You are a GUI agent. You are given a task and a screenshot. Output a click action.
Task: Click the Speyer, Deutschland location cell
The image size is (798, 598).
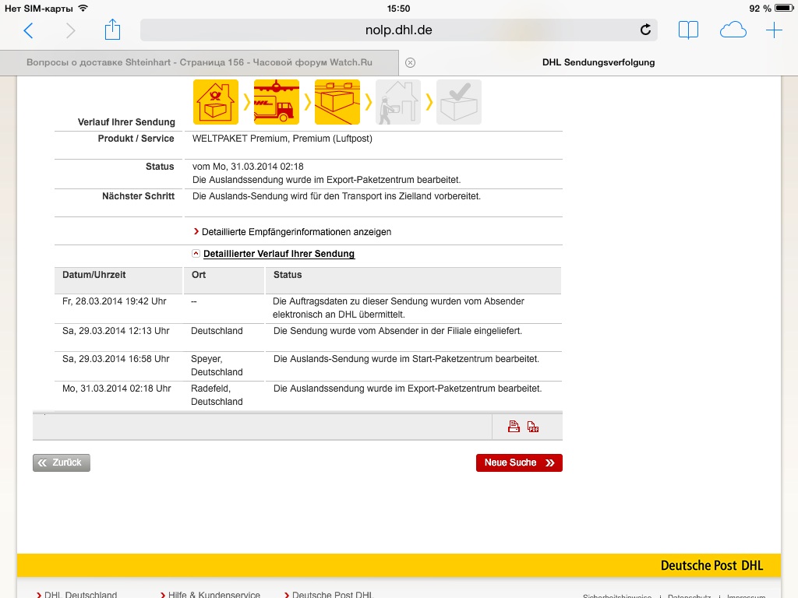point(217,365)
